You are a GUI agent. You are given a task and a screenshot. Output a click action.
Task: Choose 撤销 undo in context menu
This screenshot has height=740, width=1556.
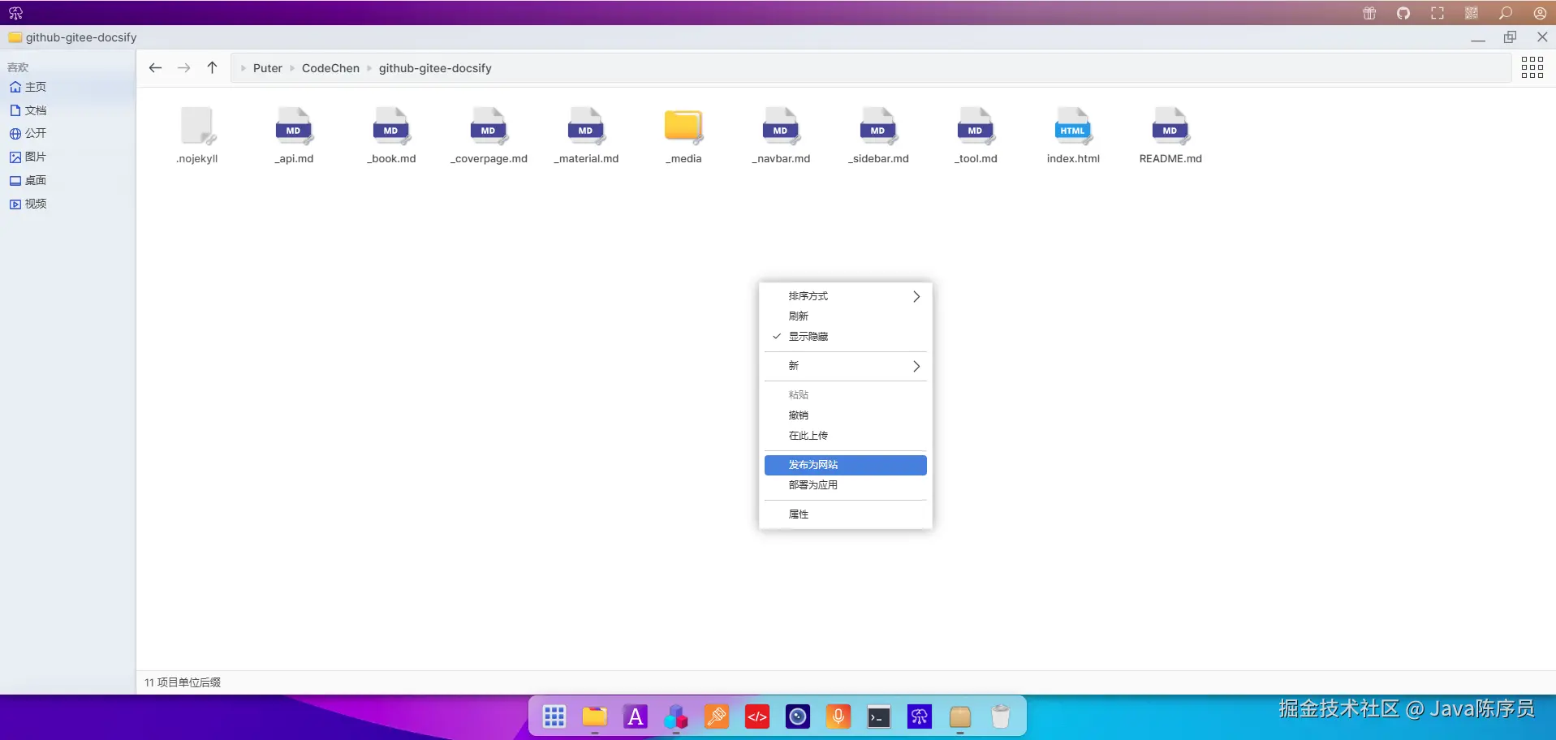coord(845,415)
